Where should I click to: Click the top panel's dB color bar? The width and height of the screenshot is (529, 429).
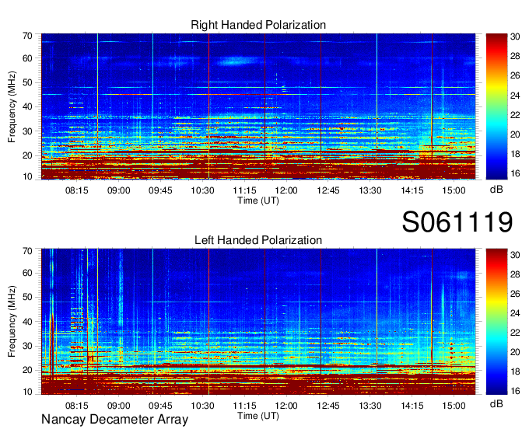click(x=496, y=106)
